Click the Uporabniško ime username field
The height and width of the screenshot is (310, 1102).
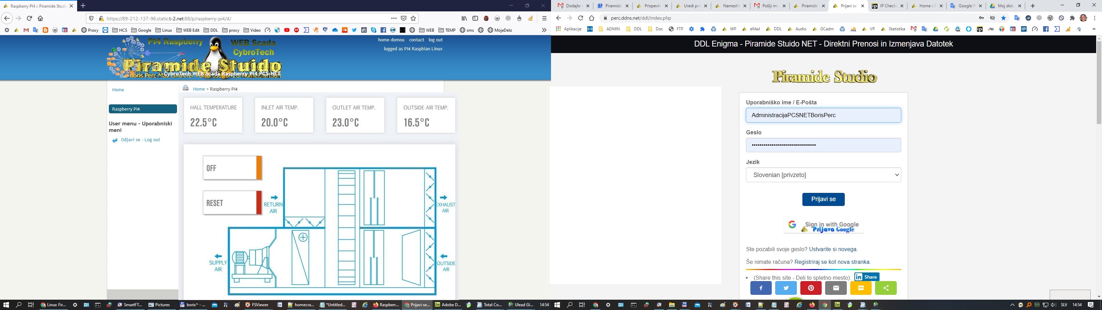[823, 115]
